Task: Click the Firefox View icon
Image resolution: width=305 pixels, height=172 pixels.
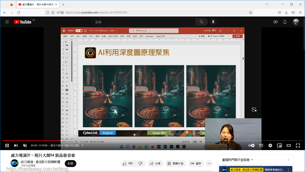Action: click(x=12, y=4)
